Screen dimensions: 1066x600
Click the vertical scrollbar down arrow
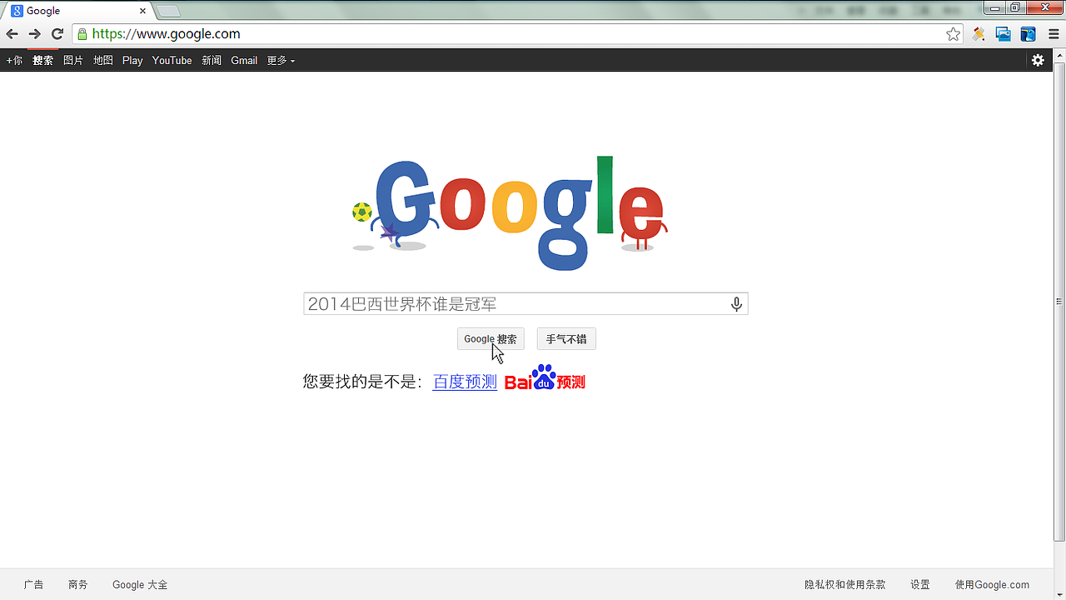click(x=1060, y=594)
